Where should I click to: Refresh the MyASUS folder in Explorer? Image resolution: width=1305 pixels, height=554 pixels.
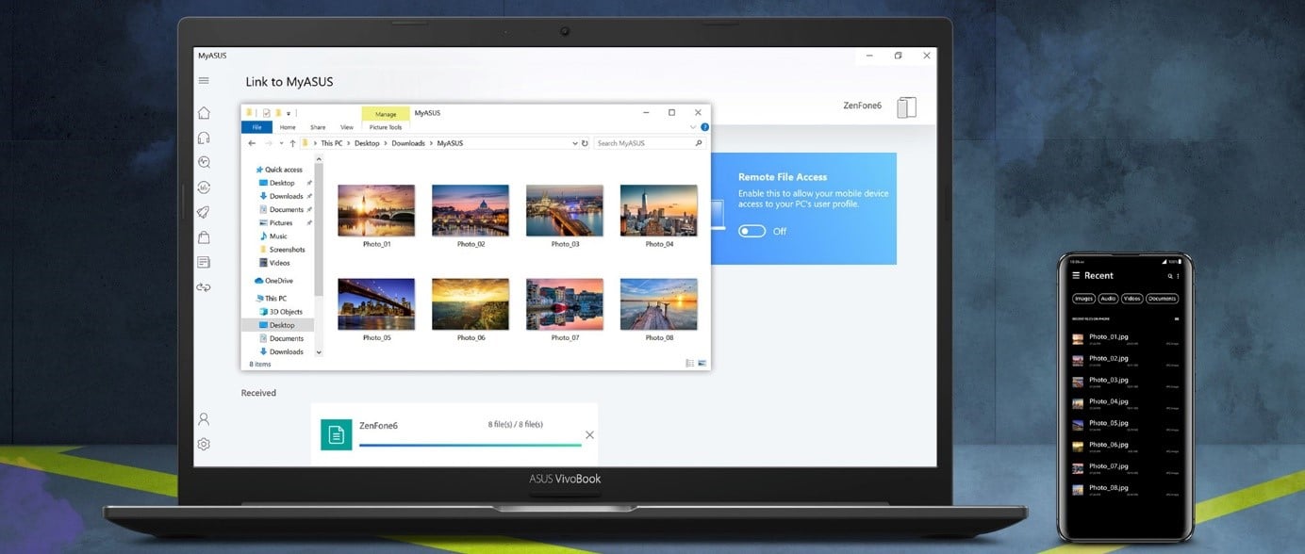click(x=585, y=143)
